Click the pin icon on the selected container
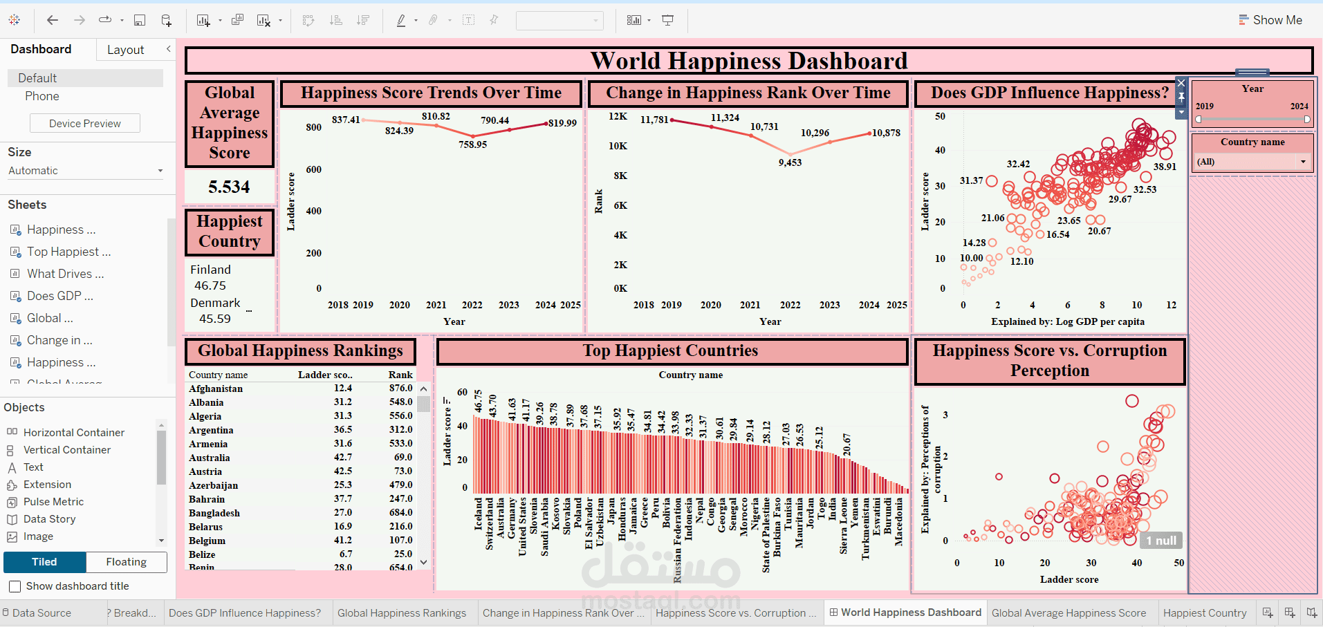Screen dimensions: 1323x627 click(1182, 97)
